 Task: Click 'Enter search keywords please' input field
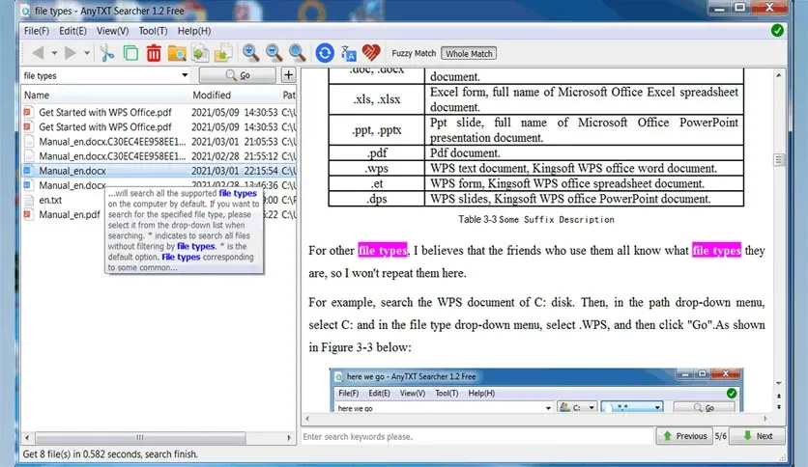tap(476, 437)
